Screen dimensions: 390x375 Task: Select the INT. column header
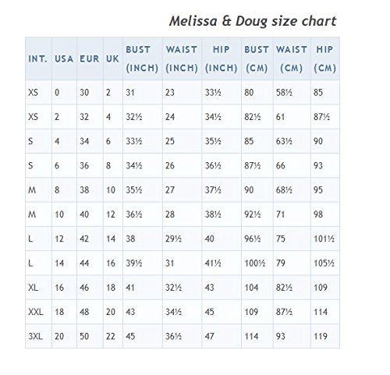pyautogui.click(x=38, y=58)
